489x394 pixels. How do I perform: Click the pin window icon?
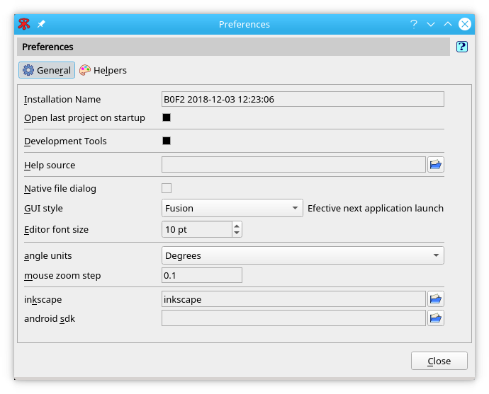[41, 24]
